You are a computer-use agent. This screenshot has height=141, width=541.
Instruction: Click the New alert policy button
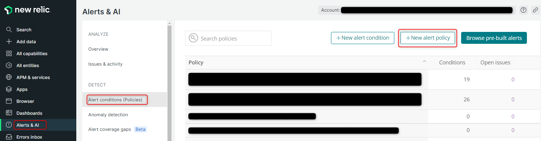428,38
